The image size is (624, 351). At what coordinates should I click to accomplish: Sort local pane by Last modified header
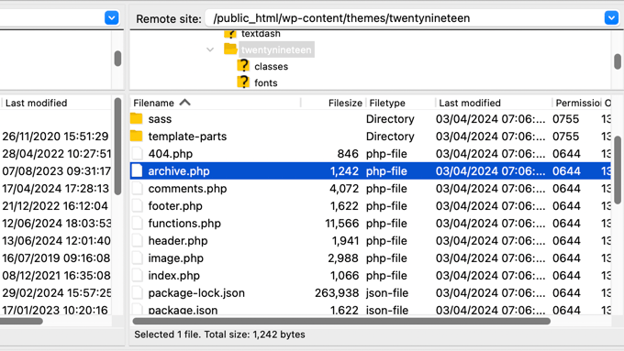36,103
